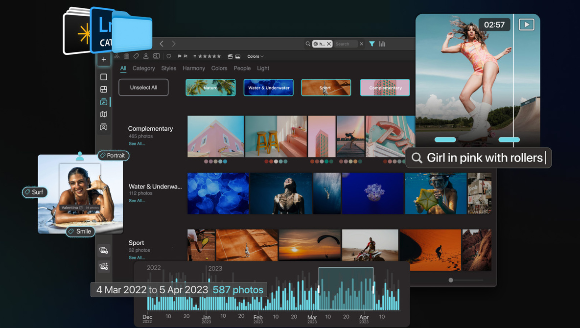
Task: Click the Portrait tag label
Action: point(114,155)
